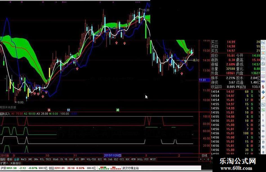The height and width of the screenshot is (172, 266).
Task: Select monthly 月 period in sidebar
Action: coord(263,152)
